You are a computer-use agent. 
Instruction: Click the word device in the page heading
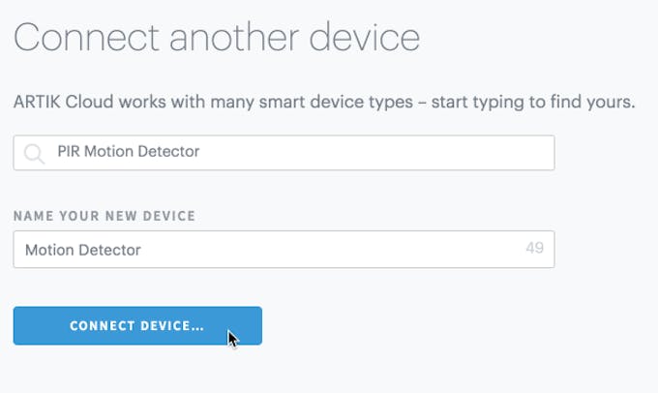[x=364, y=38]
